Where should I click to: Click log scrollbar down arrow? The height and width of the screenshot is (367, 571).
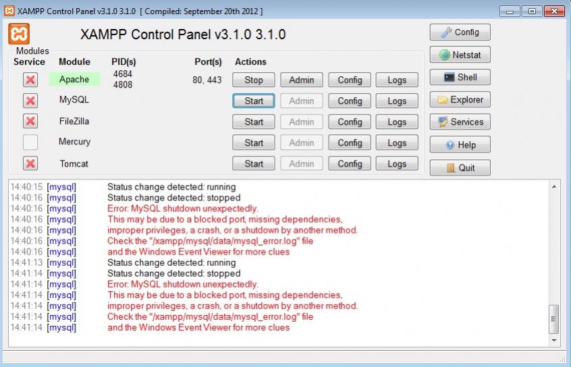[x=554, y=341]
